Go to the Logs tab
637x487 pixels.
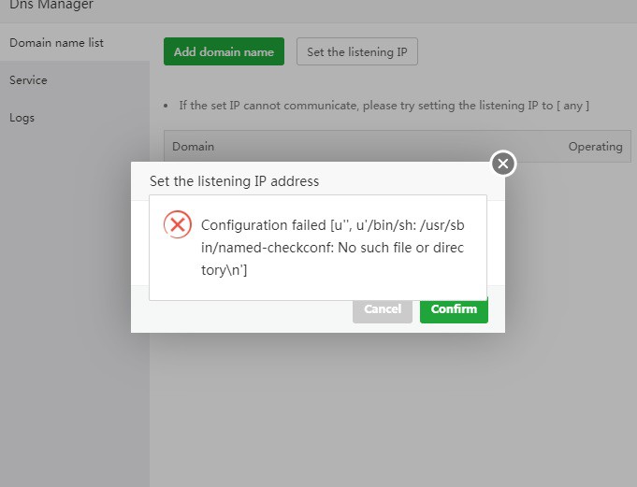coord(22,118)
